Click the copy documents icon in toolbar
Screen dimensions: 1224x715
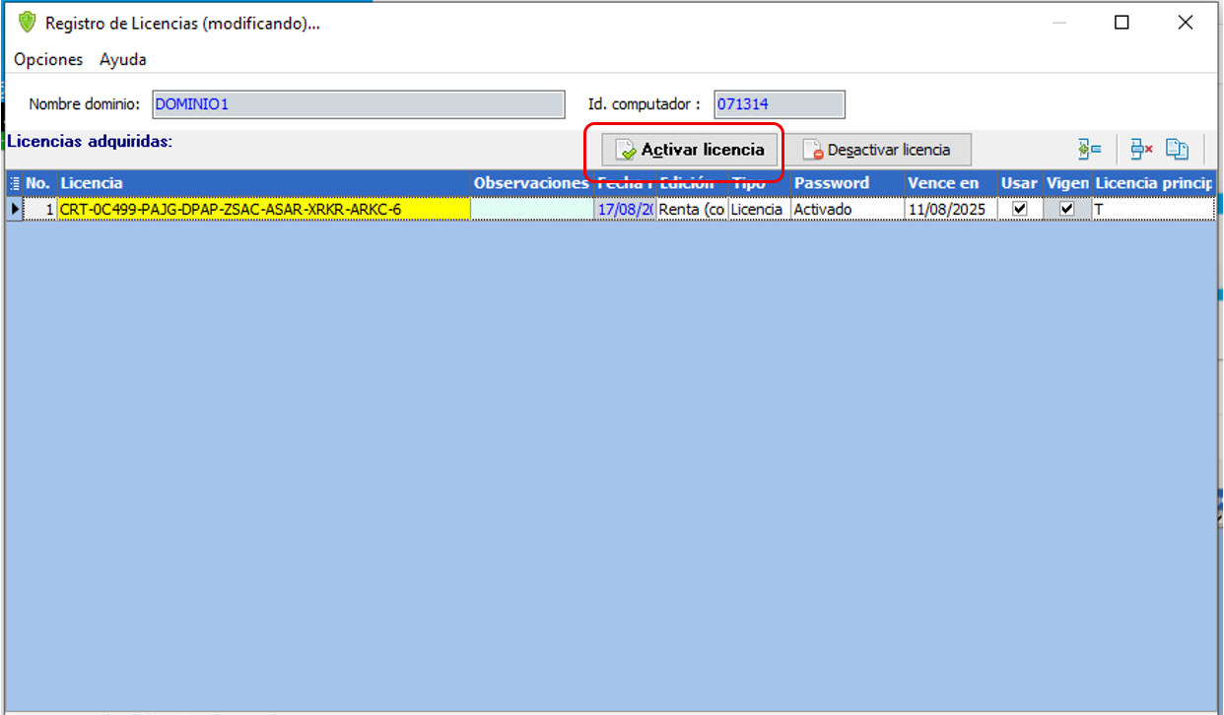(1177, 150)
